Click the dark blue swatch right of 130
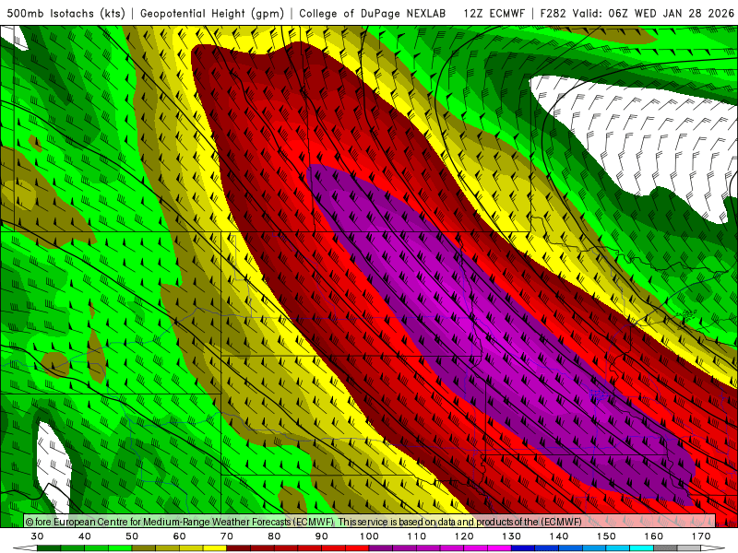Screen dimensions: 738x553 523,548
